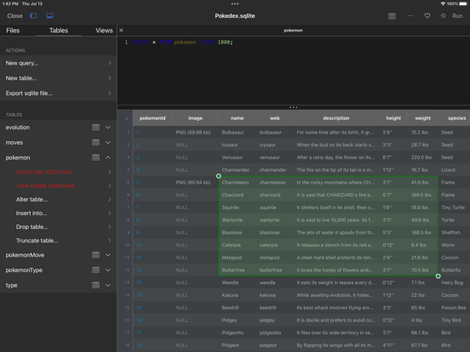Click the weight column header
The width and height of the screenshot is (470, 352).
[422, 118]
